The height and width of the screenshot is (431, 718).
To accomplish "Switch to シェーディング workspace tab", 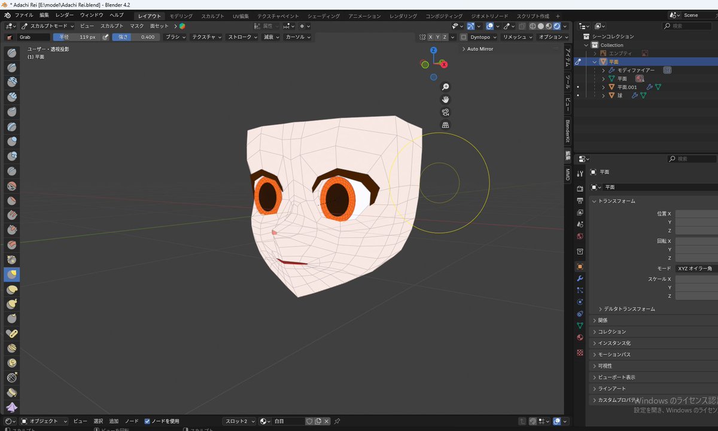I will pos(324,16).
